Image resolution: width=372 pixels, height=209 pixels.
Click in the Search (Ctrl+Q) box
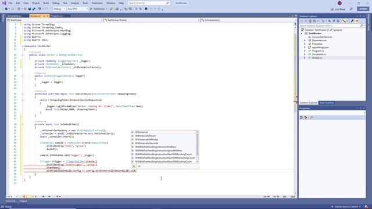tap(149, 3)
